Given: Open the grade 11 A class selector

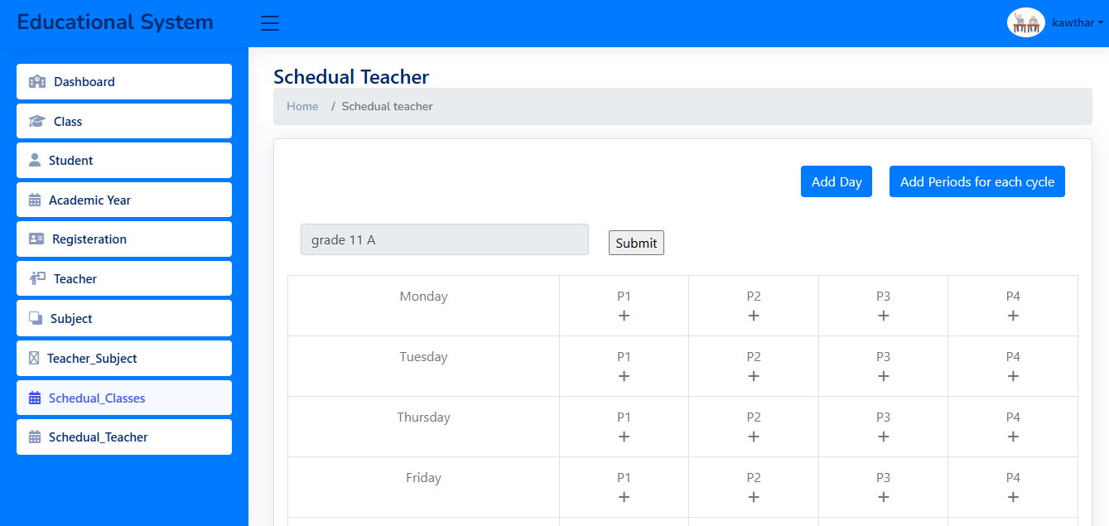Looking at the screenshot, I should [x=444, y=239].
